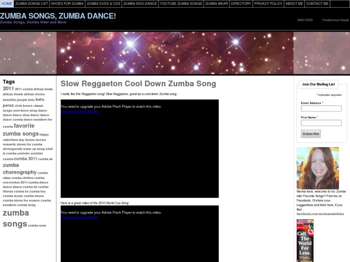Click the first Flash video player area

[x=140, y=149]
